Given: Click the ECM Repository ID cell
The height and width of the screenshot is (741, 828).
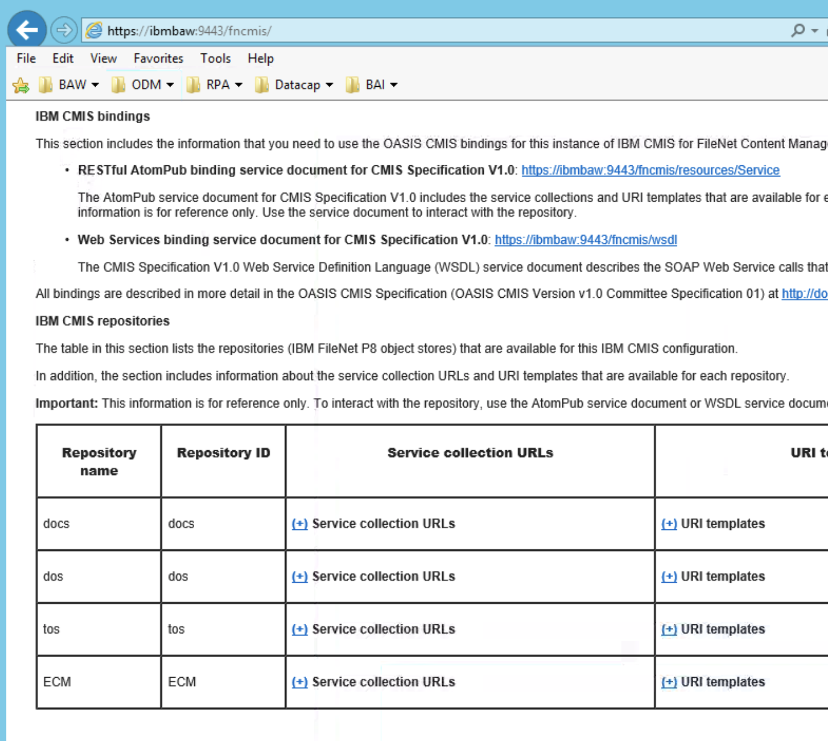Looking at the screenshot, I should pos(223,682).
